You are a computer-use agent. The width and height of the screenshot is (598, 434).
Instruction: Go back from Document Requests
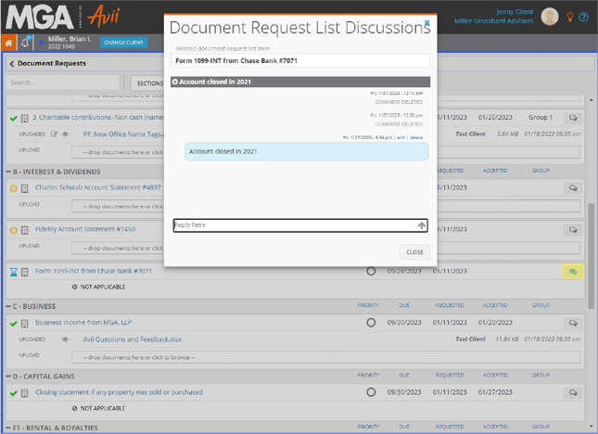click(11, 64)
